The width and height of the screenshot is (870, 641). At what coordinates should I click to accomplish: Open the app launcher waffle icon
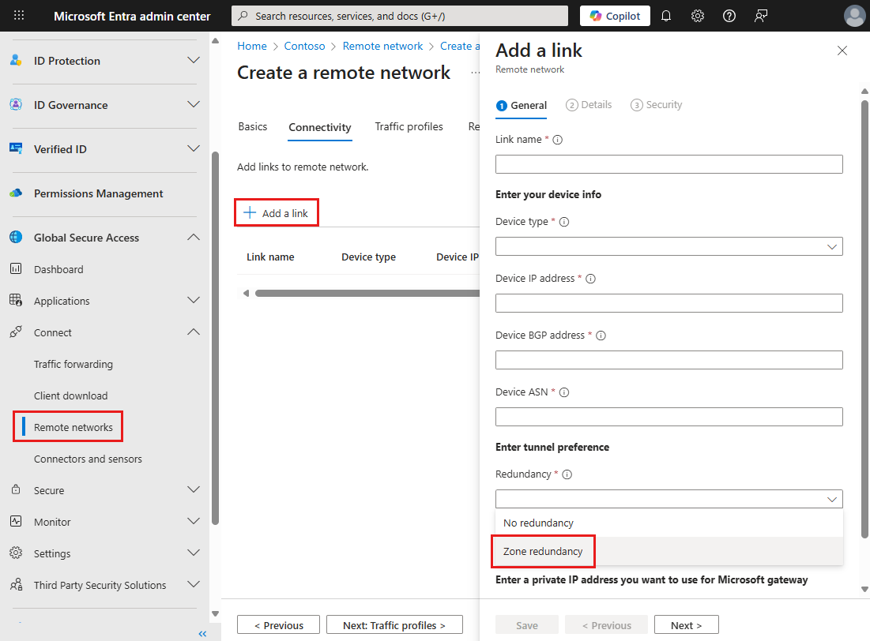19,16
